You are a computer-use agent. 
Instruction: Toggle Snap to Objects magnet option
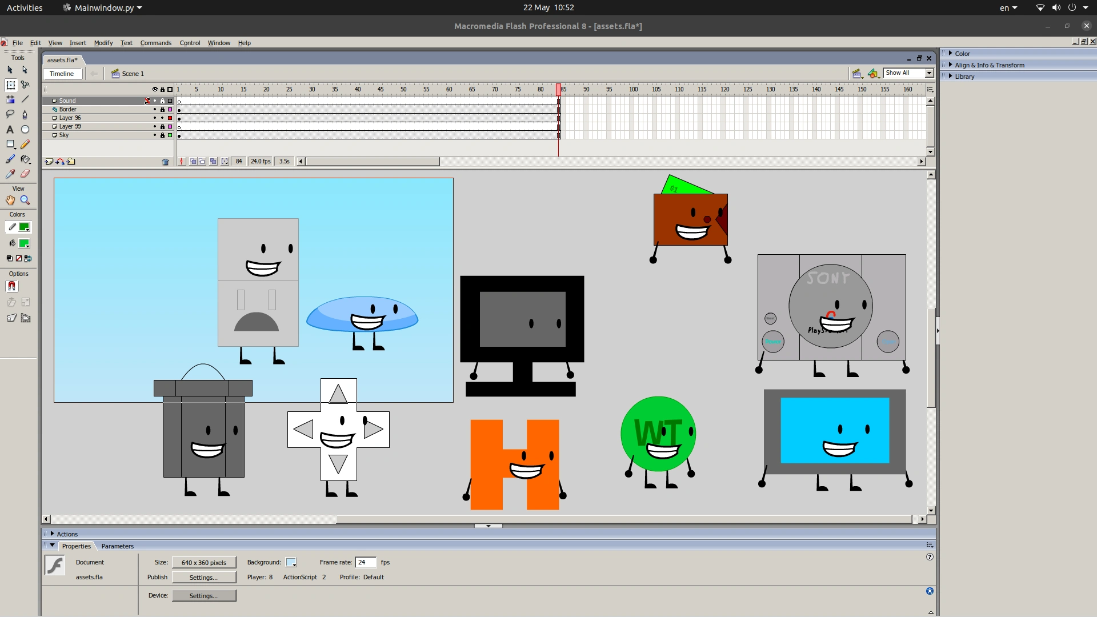coord(12,286)
